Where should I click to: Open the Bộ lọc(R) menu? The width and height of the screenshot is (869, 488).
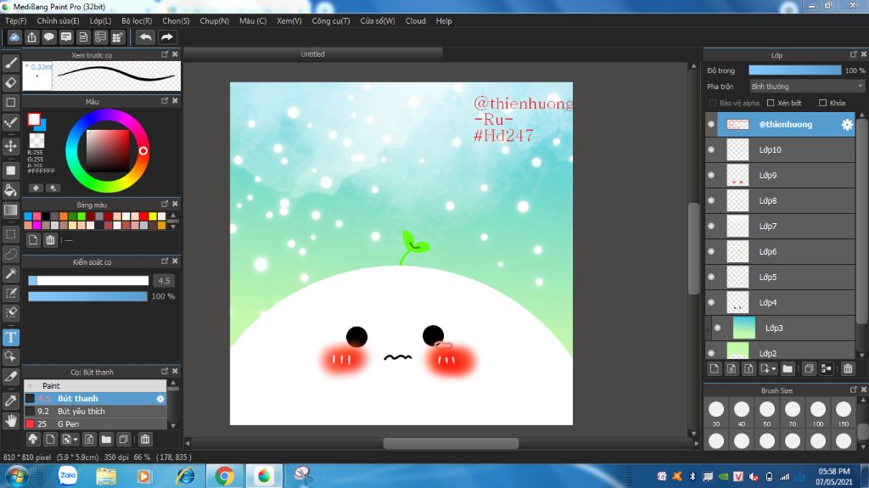pos(137,20)
